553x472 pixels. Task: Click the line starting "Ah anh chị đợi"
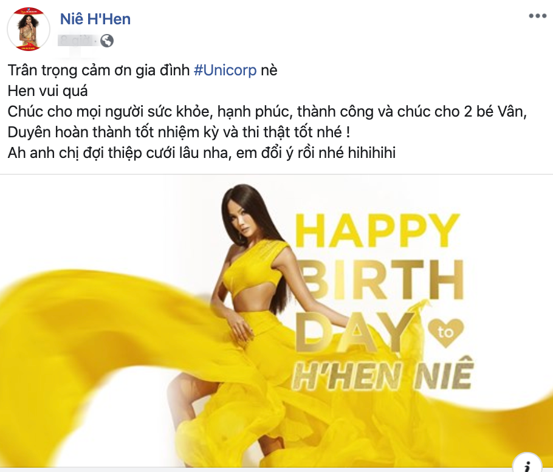pos(202,153)
